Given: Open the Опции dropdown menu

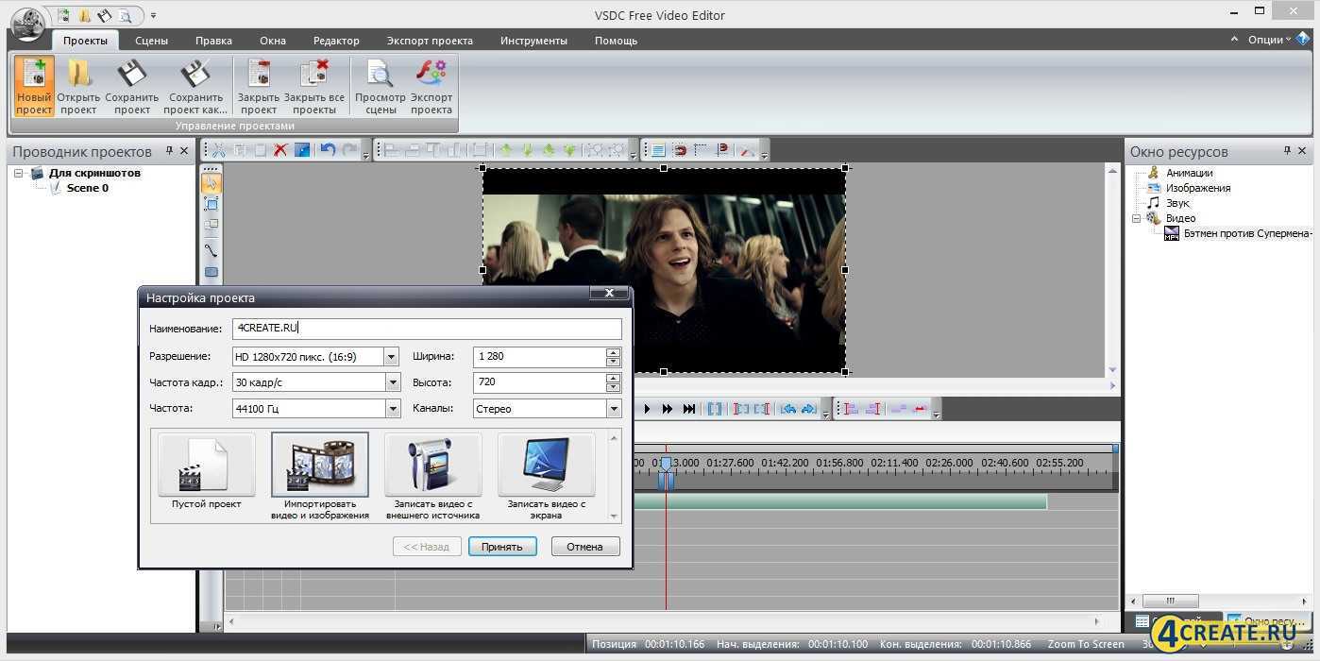Looking at the screenshot, I should pyautogui.click(x=1270, y=40).
